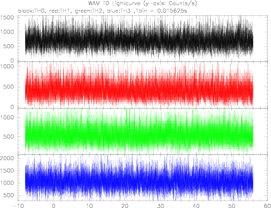The height and width of the screenshot is (208, 271).
Task: Click the 30 label on the time axis
Action: tap(160, 206)
